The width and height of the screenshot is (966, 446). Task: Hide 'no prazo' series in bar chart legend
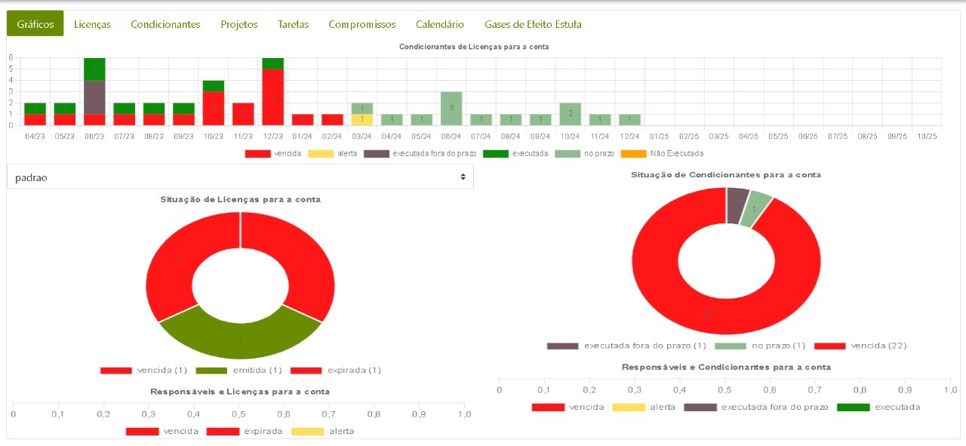pyautogui.click(x=598, y=153)
